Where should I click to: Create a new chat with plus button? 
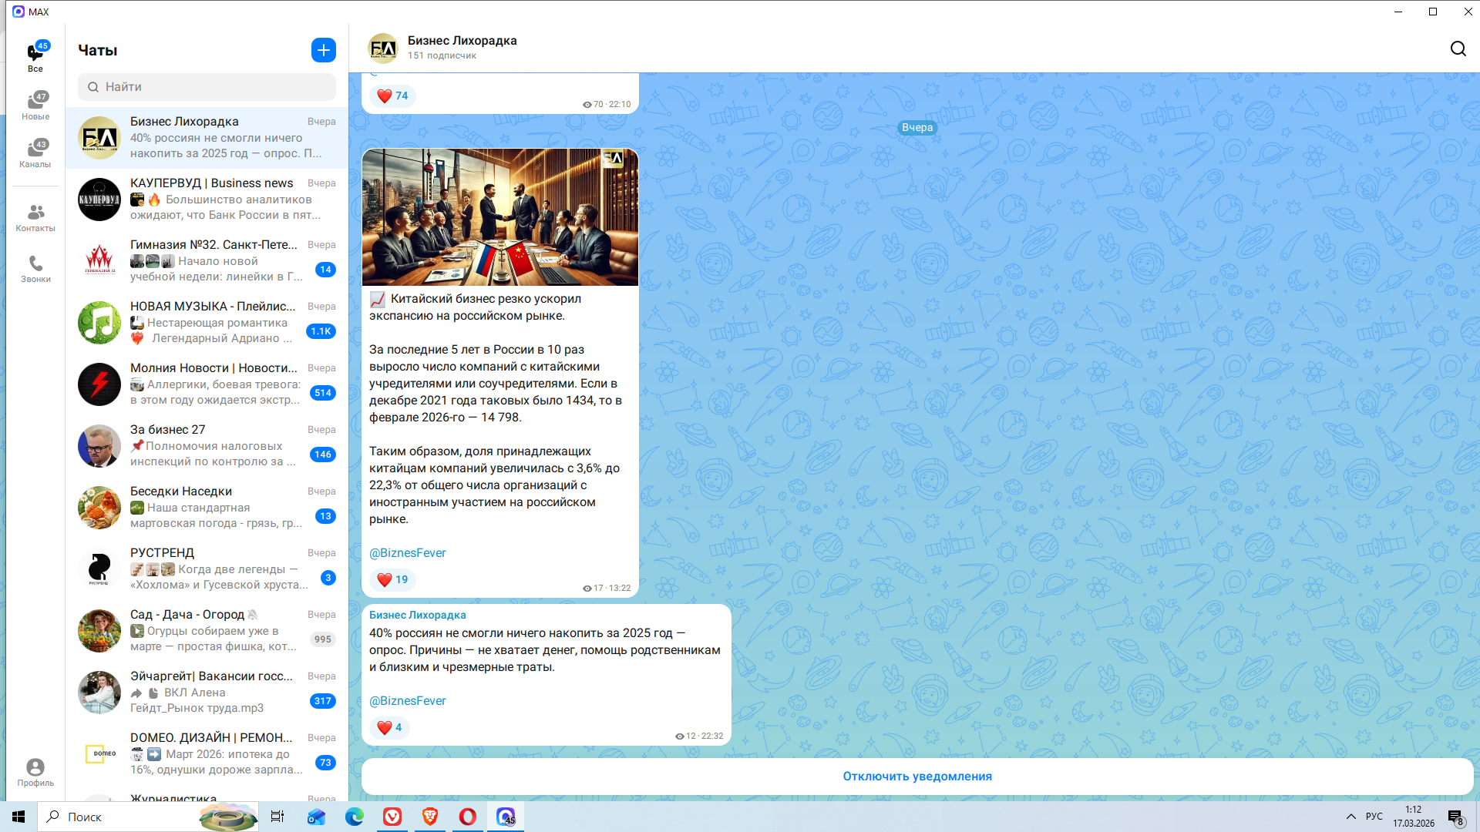point(324,50)
